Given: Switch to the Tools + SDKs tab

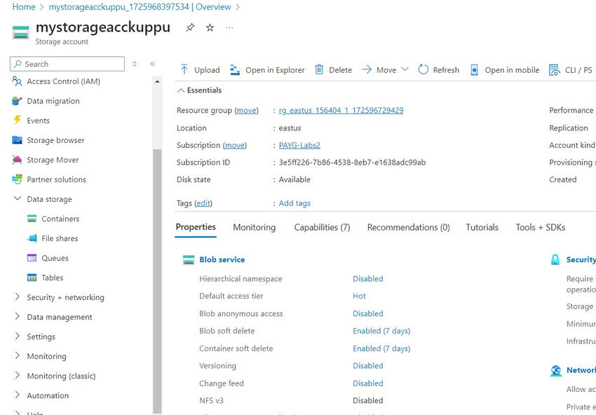Looking at the screenshot, I should click(x=540, y=227).
